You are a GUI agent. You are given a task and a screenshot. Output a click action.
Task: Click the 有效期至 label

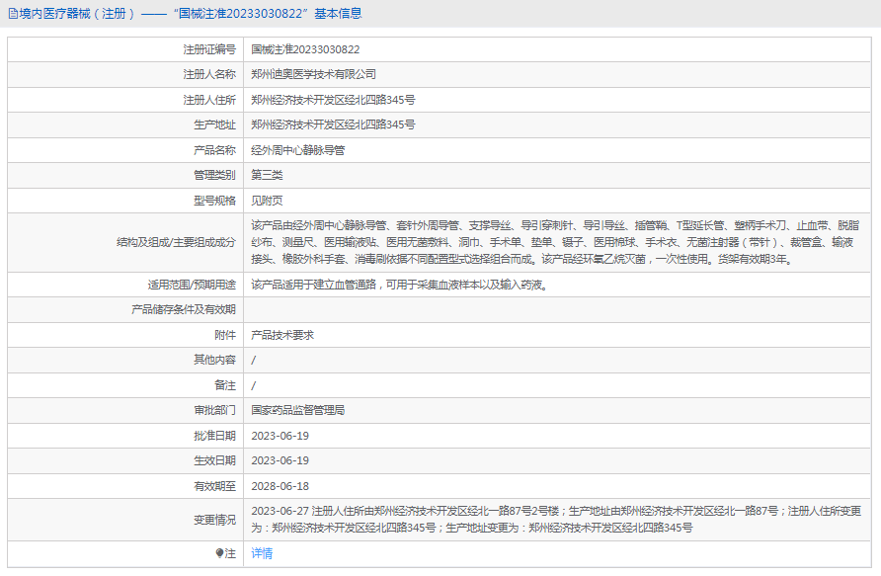click(214, 486)
